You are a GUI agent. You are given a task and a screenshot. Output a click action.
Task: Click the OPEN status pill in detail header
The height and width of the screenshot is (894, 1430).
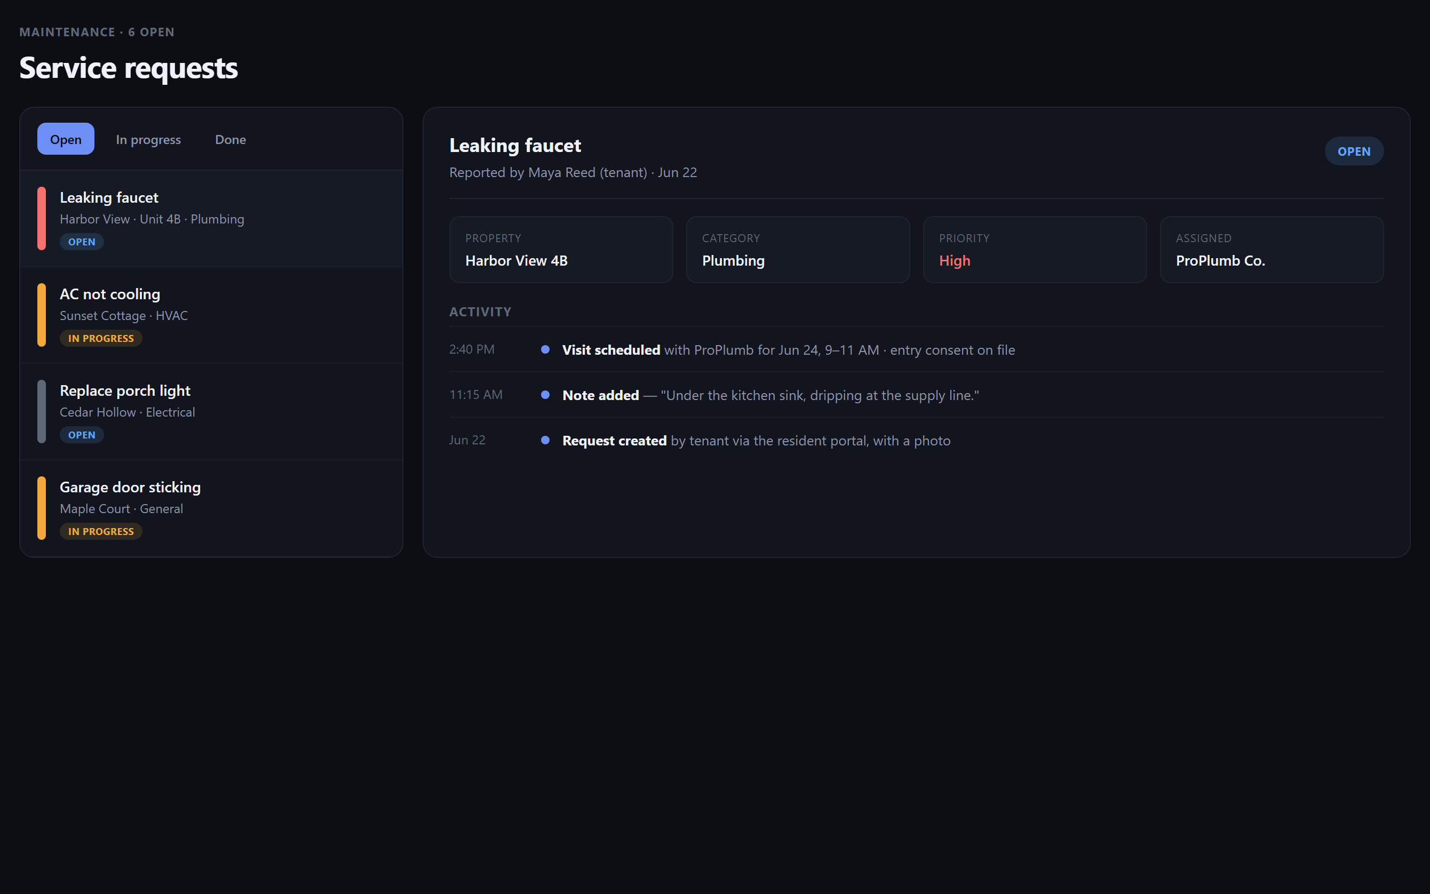pos(1354,151)
